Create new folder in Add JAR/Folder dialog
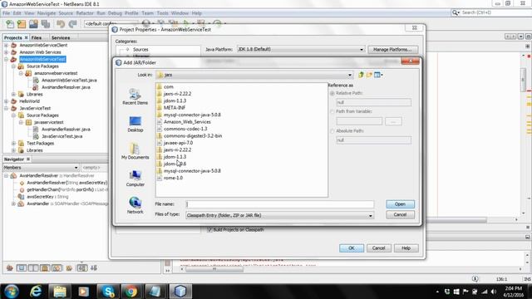Screen dimensions: 532x299 point(369,75)
